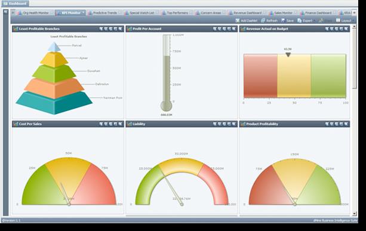Click fourth header icon in Product Profitability panel
Viewport: 366px width, 231px height.
point(342,124)
